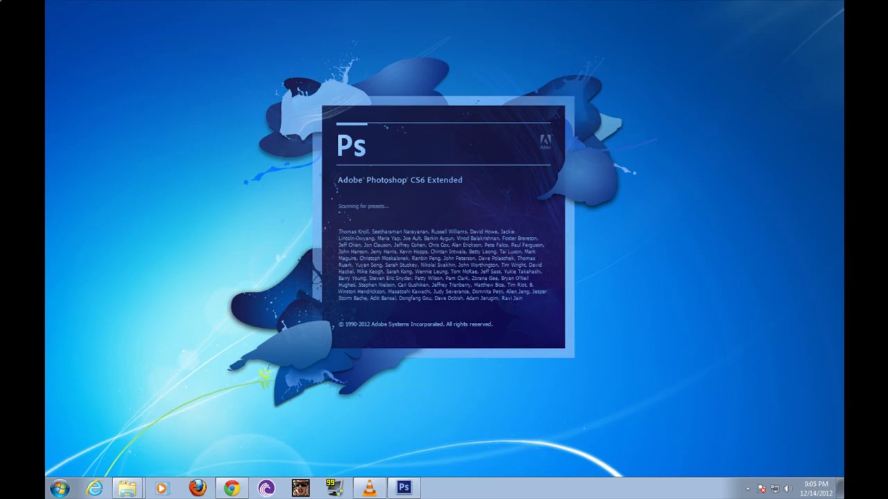Select the Photoshop taskbar button
This screenshot has height=499, width=888.
pyautogui.click(x=404, y=489)
